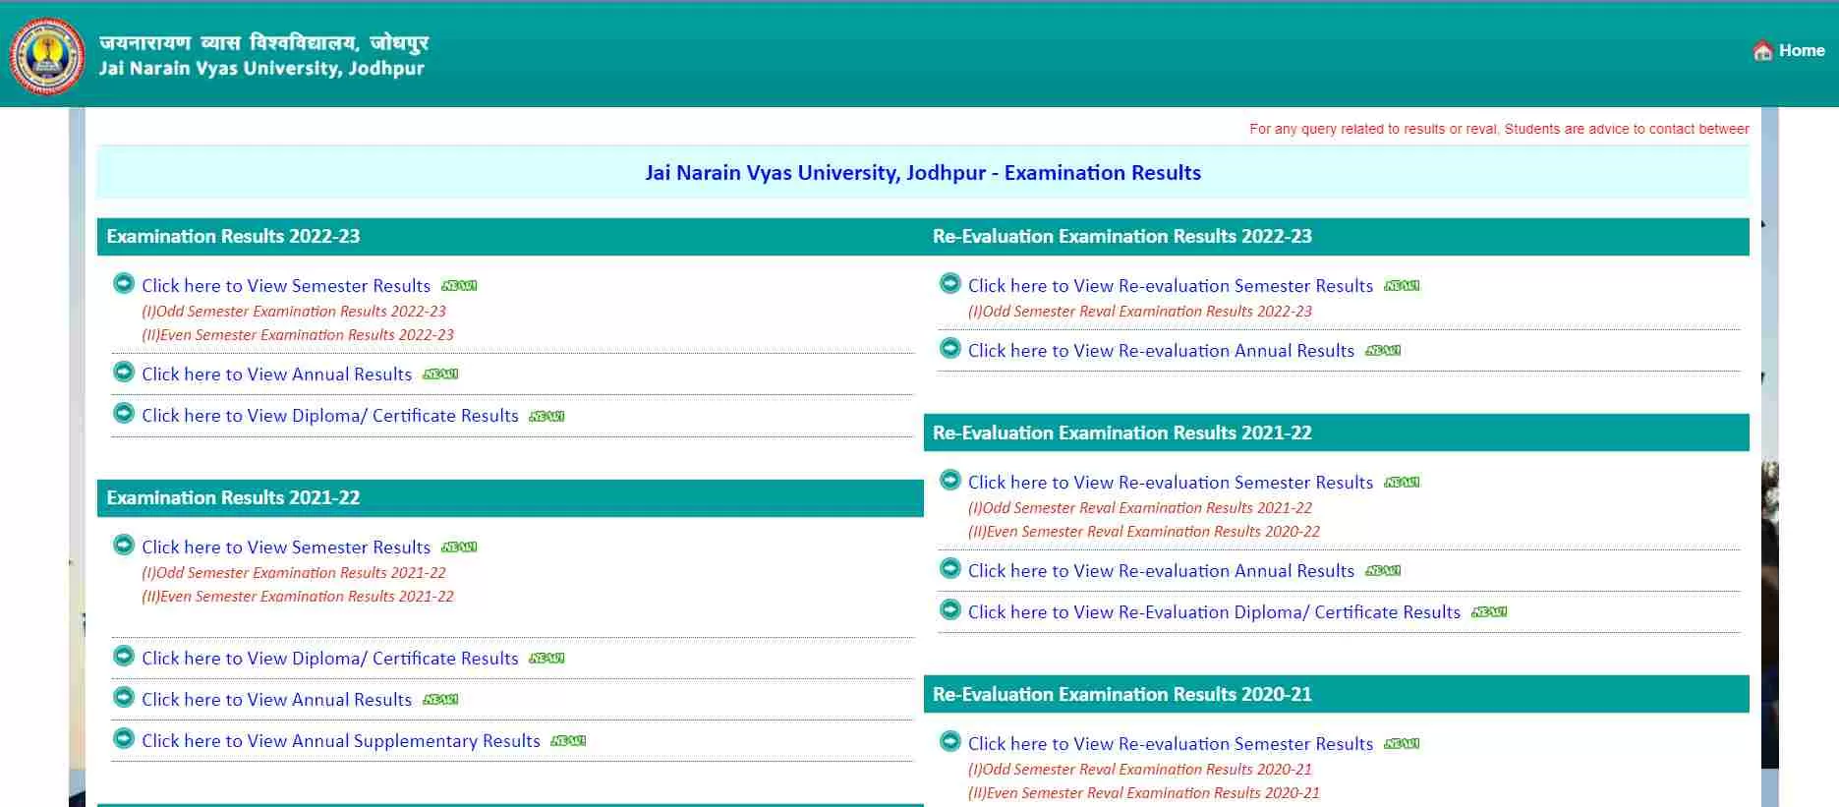The height and width of the screenshot is (807, 1839).
Task: Open 2020-21 Re-evaluation Semester Results link
Action: (1171, 744)
